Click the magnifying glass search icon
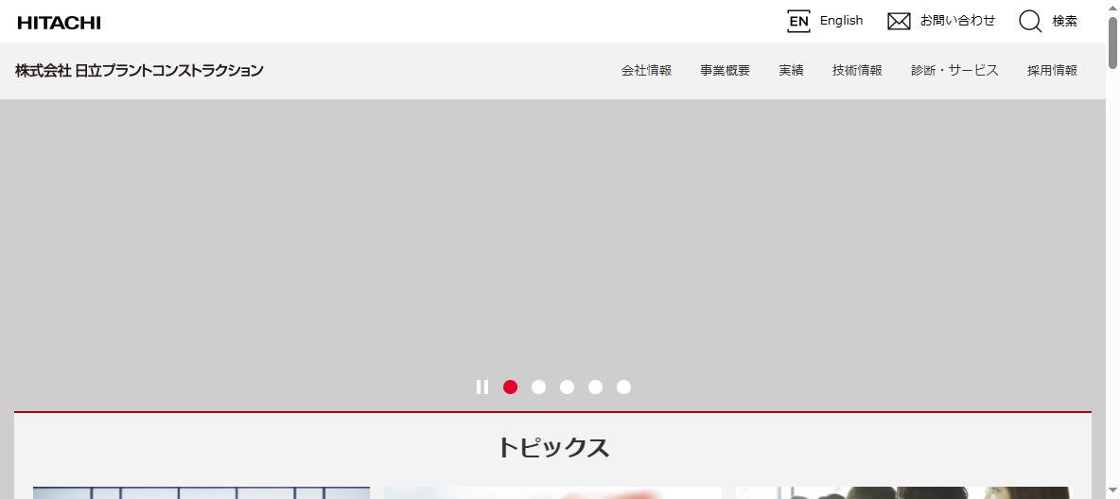 click(1030, 22)
